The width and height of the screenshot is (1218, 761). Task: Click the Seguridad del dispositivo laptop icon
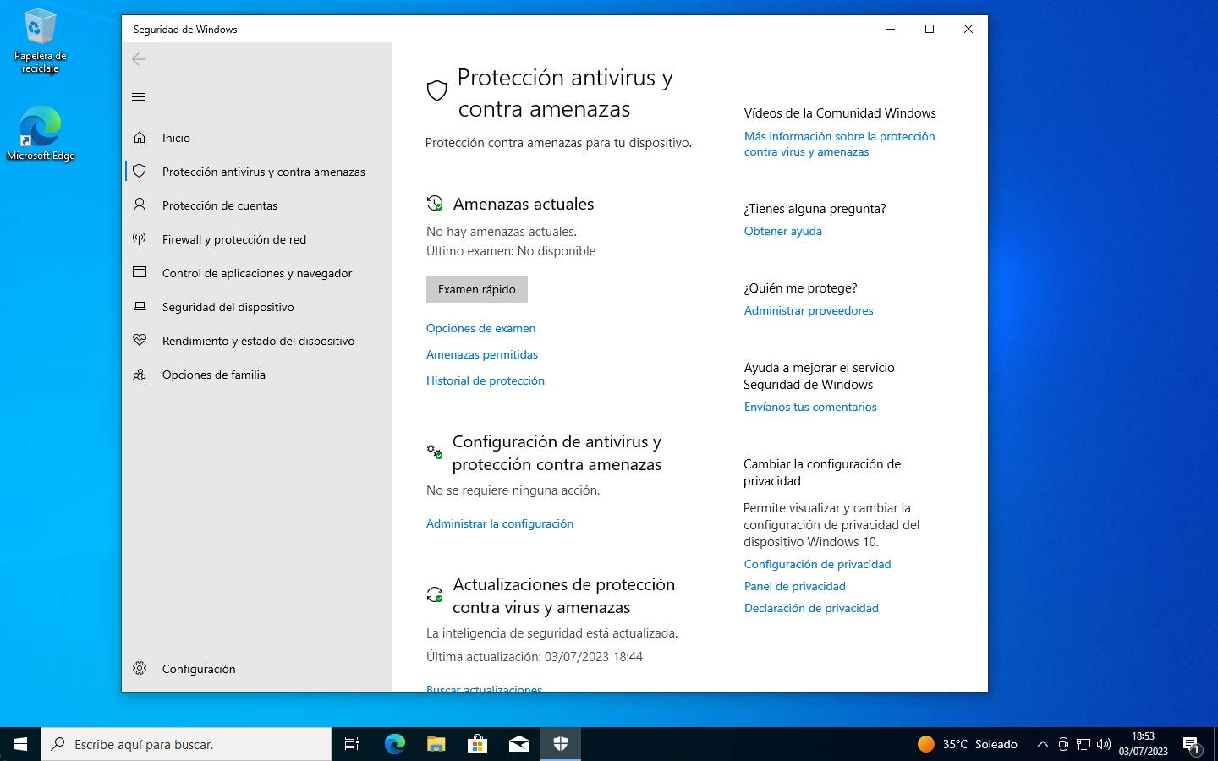coord(140,307)
